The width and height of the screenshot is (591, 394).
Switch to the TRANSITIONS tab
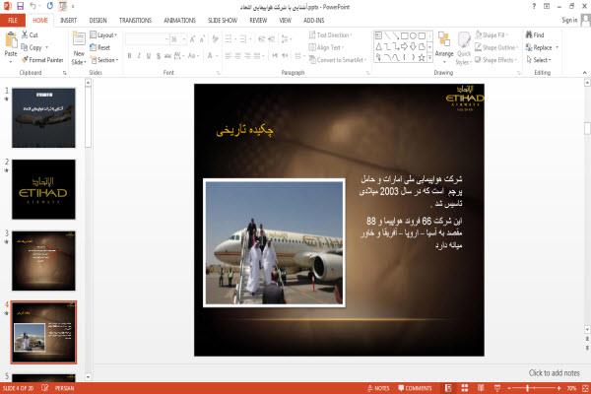point(135,21)
